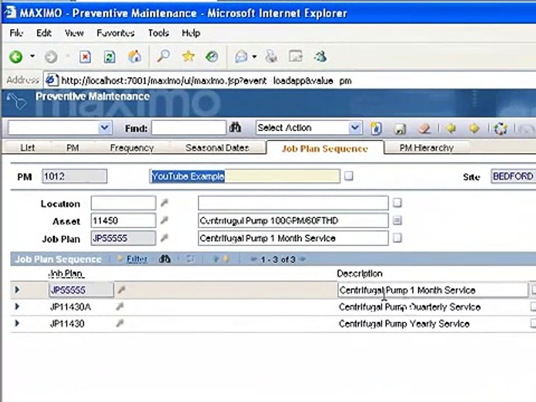
Task: Click the PM number field showing 1012
Action: [x=74, y=176]
